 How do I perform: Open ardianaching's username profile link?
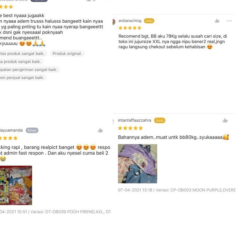click(130, 21)
